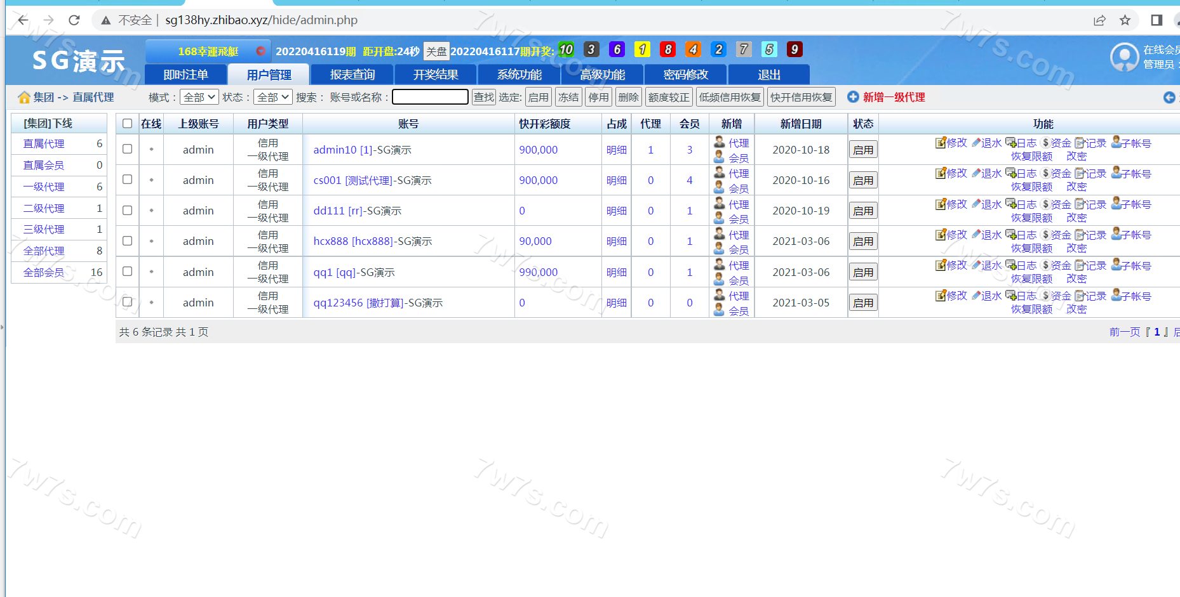Switch to the 报表查询 tab
Viewport: 1180px width, 597px height.
coord(352,75)
